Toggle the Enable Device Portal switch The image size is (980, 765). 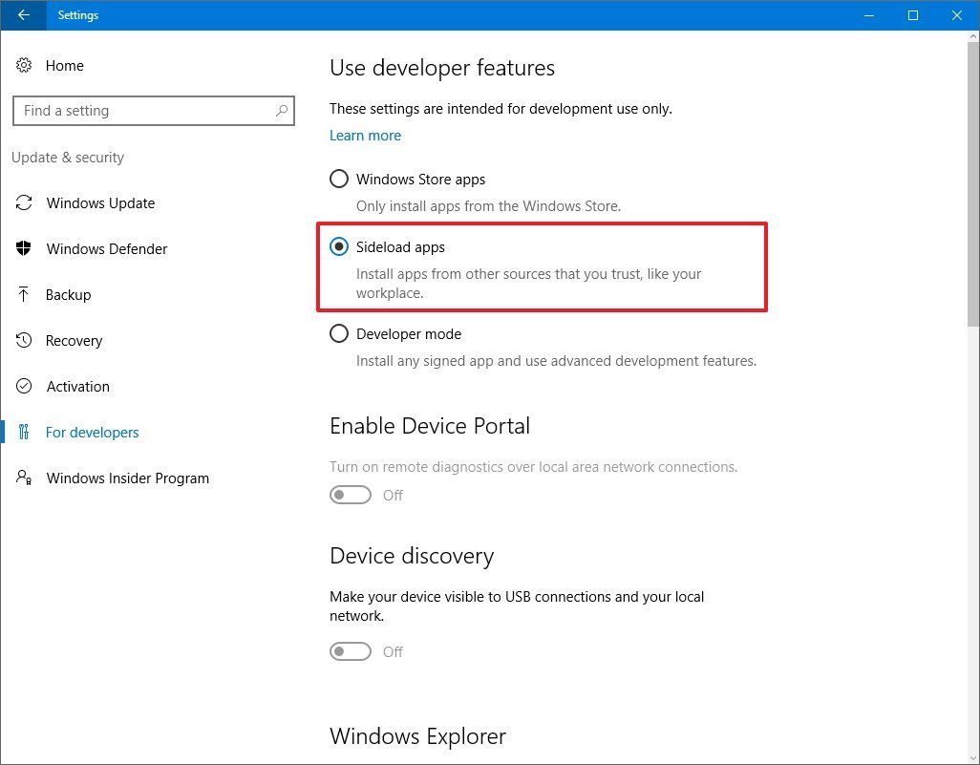350,495
